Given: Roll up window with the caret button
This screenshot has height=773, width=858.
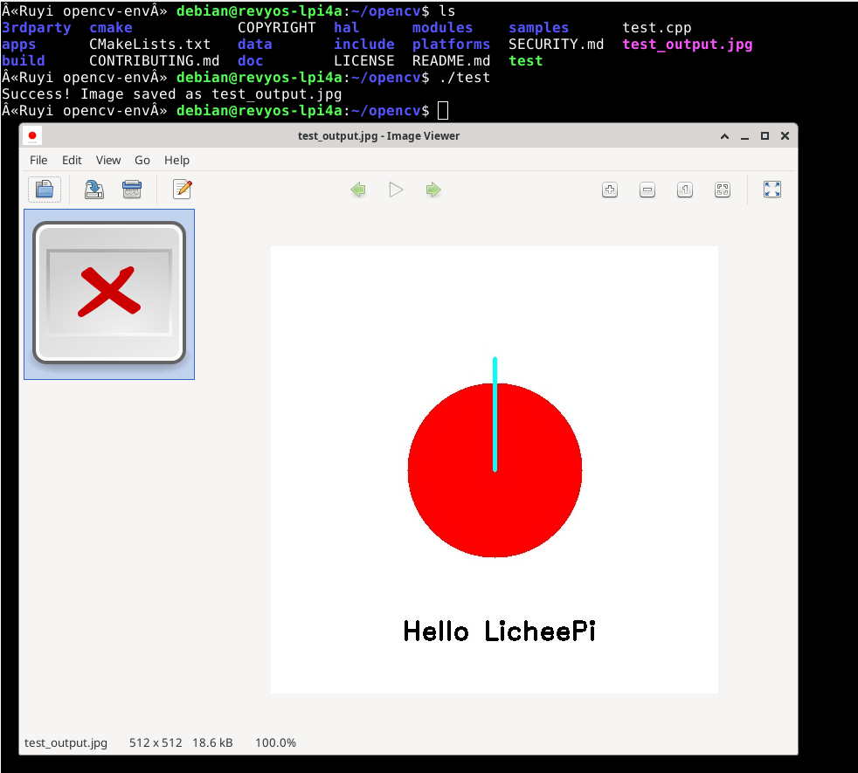Looking at the screenshot, I should pyautogui.click(x=724, y=136).
